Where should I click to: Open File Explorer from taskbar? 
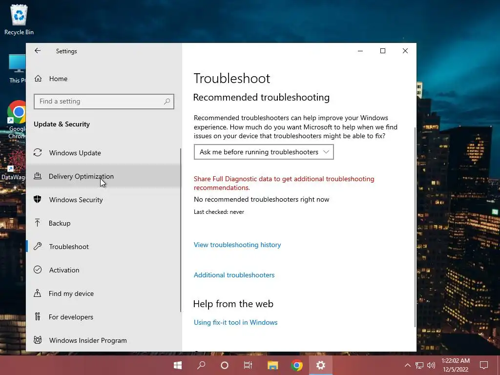click(272, 365)
